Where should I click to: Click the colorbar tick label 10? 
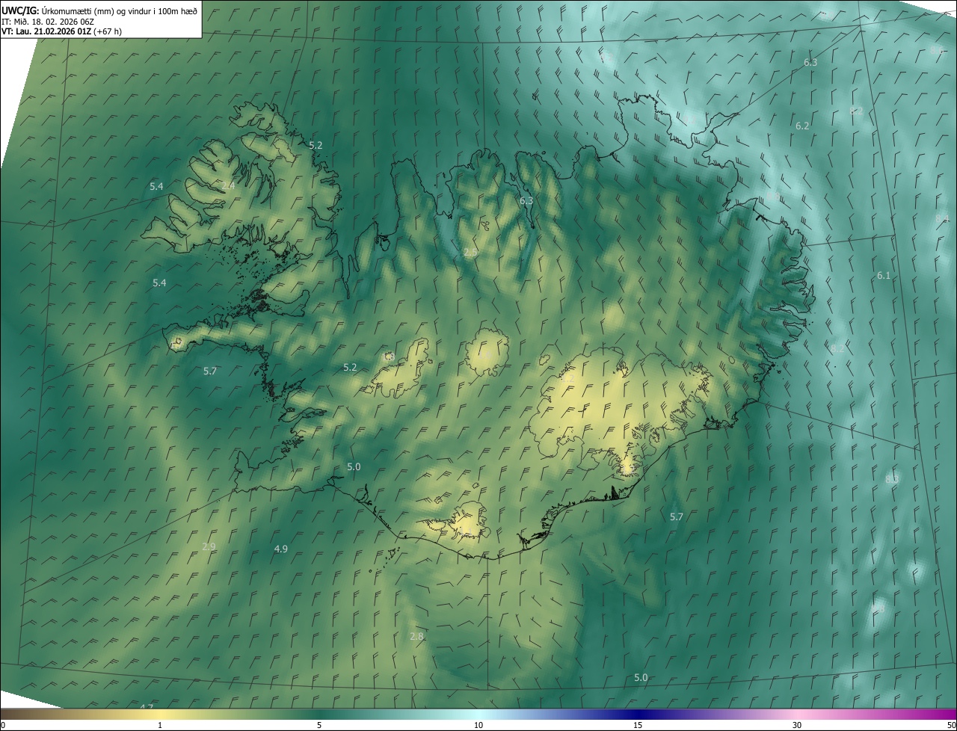[478, 725]
